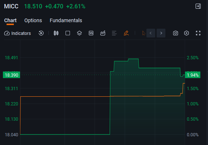The height and width of the screenshot is (145, 208).
Task: Click the 18.220 price axis label
Action: pyautogui.click(x=11, y=104)
